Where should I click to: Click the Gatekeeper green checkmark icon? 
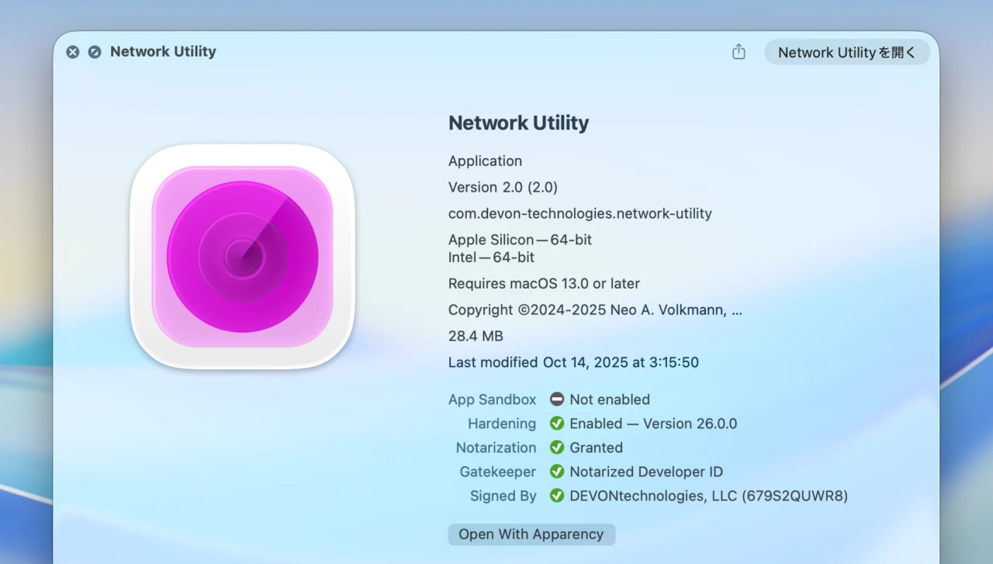tap(557, 472)
